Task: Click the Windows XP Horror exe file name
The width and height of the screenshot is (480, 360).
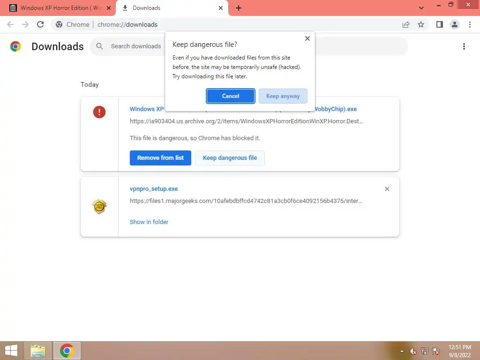Action: pos(147,109)
